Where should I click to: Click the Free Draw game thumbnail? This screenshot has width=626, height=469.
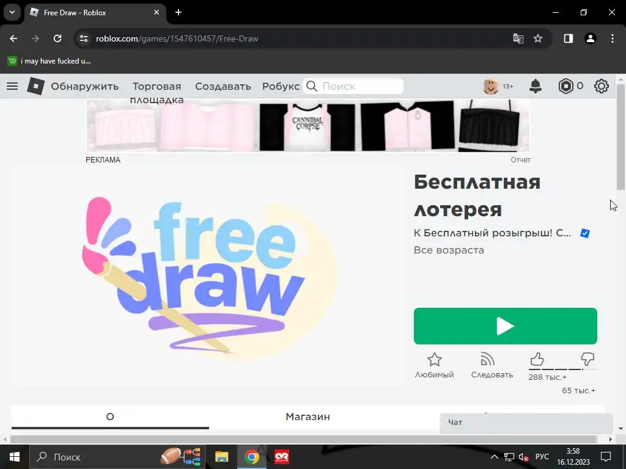[207, 276]
